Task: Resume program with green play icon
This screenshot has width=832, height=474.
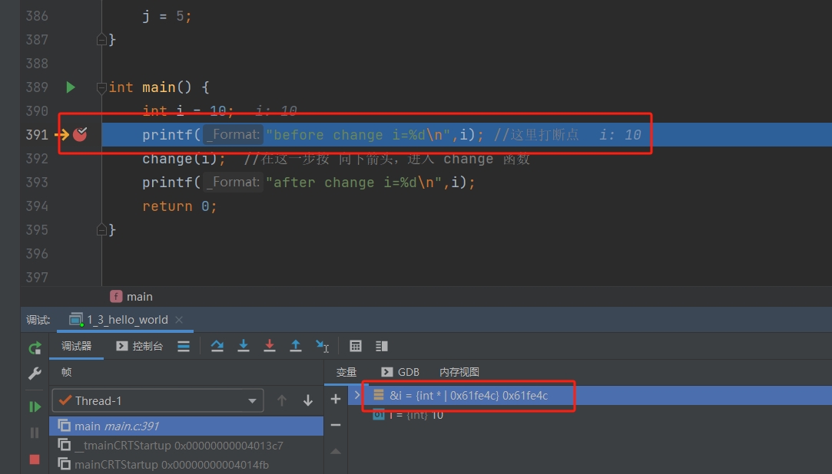Action: point(35,407)
